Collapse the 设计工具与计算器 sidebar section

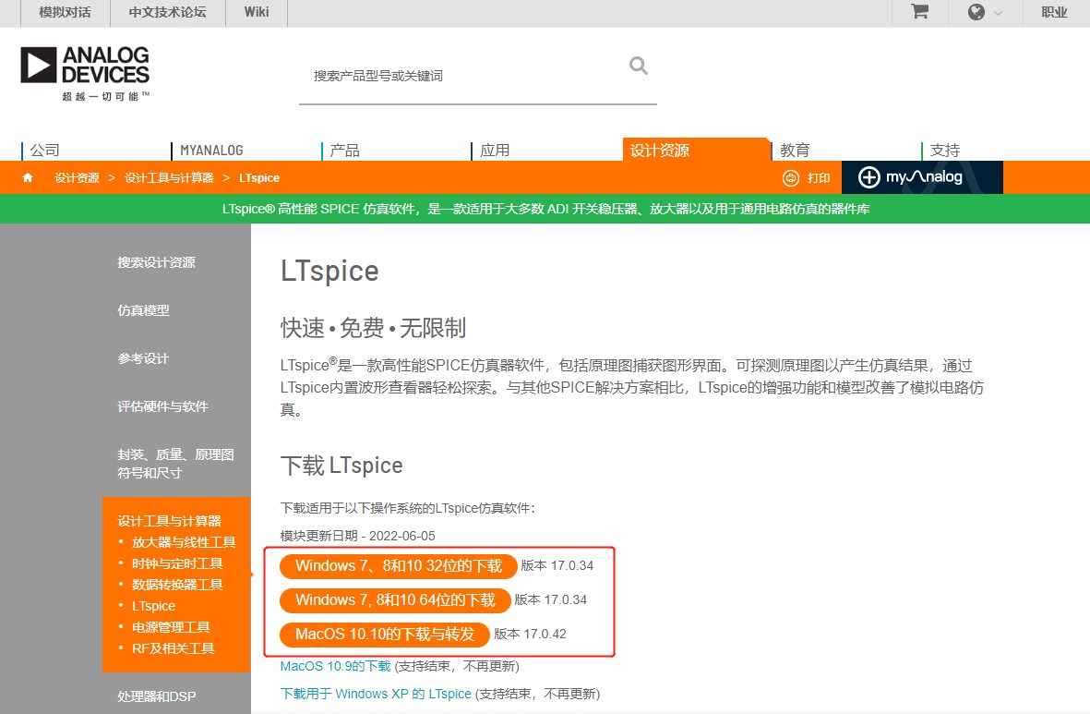coord(170,520)
